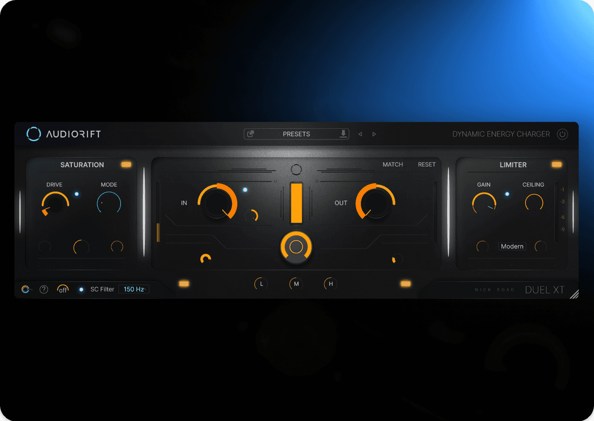Click the 'LIMITER' section title
This screenshot has width=594, height=421.
coord(513,164)
